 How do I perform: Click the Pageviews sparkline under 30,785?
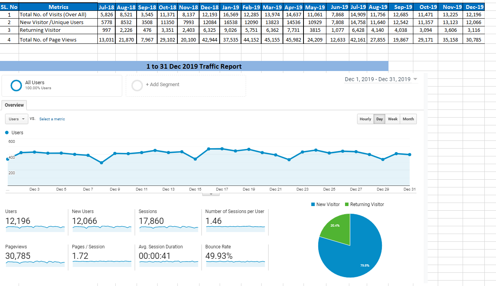(x=35, y=263)
